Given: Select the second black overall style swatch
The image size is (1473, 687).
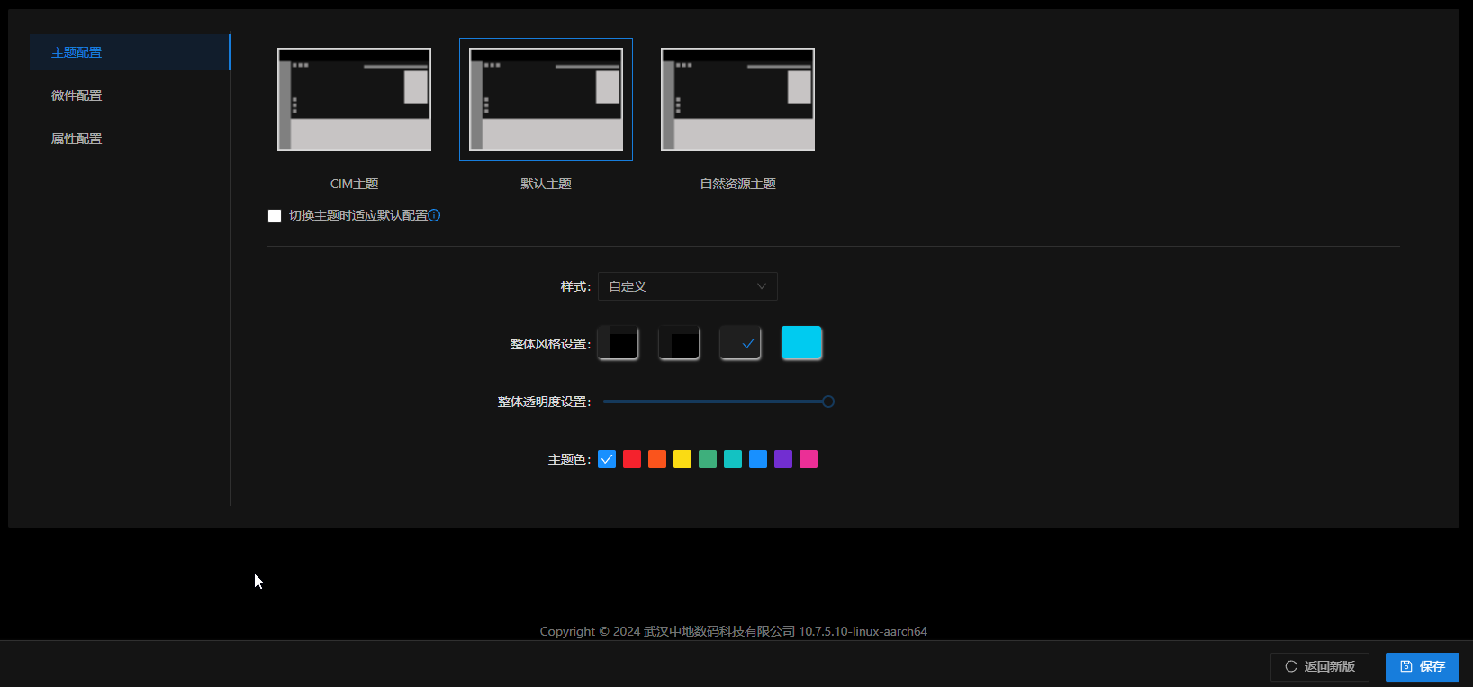Looking at the screenshot, I should click(x=679, y=343).
